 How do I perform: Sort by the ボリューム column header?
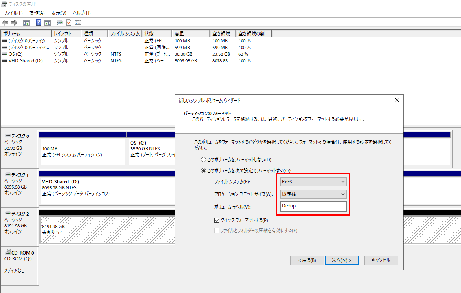coord(26,33)
